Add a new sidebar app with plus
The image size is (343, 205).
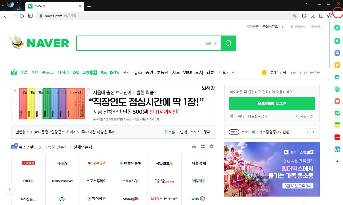tap(337, 162)
